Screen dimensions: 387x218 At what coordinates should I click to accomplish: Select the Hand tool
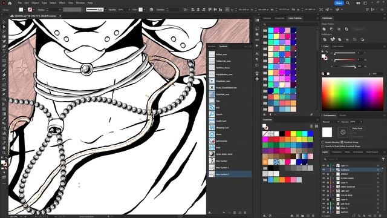click(4, 148)
